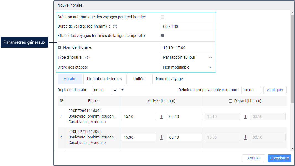The image size is (295, 166).
Task: Edit arrival time 15:30 for stage 2
Action: (139, 138)
